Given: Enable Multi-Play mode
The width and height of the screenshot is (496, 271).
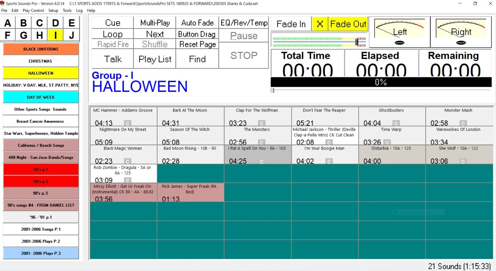Looking at the screenshot, I should pos(155,23).
